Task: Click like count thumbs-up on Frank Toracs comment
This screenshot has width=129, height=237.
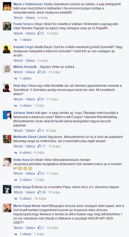Action: 39,33
